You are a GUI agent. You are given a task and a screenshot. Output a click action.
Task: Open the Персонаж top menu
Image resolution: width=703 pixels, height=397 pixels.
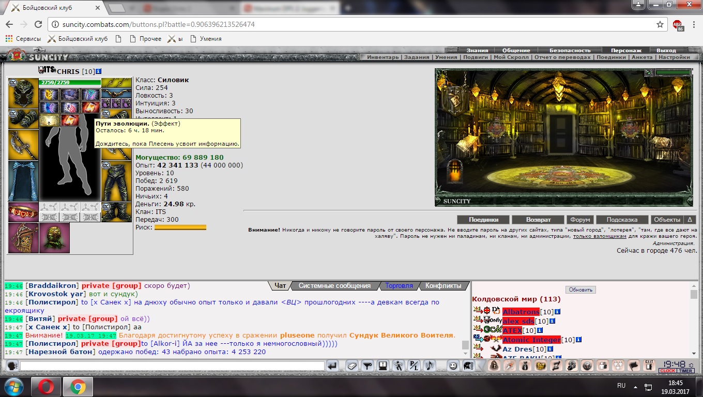[x=626, y=50]
